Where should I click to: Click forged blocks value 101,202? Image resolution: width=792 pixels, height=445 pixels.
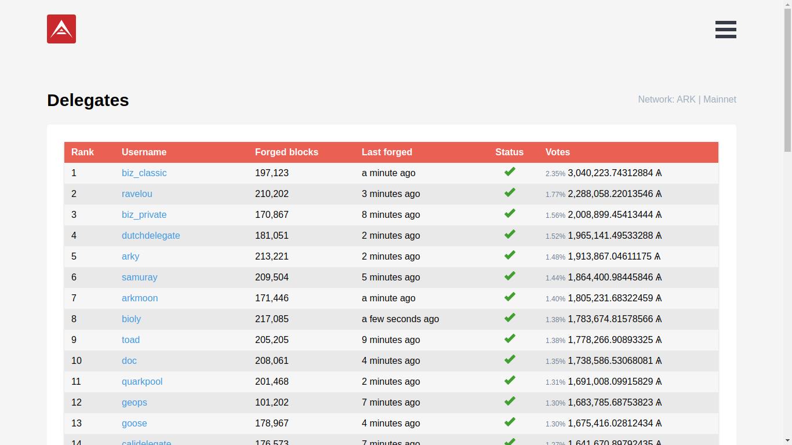[x=272, y=403]
